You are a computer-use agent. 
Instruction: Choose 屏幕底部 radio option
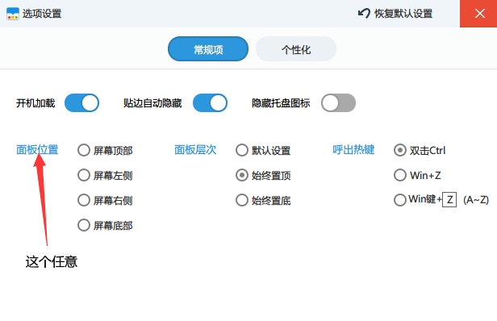point(84,225)
